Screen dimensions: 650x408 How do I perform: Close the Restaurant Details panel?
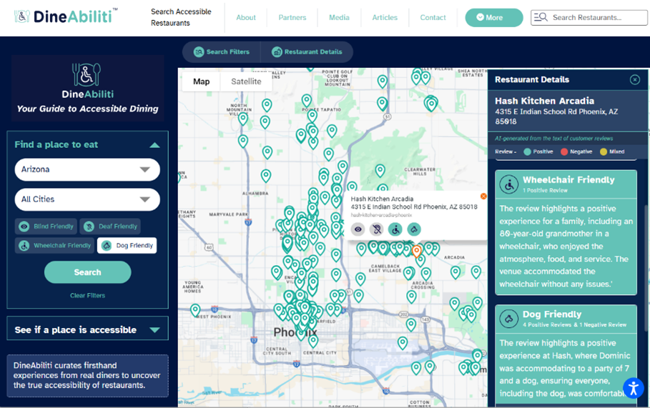pos(634,80)
